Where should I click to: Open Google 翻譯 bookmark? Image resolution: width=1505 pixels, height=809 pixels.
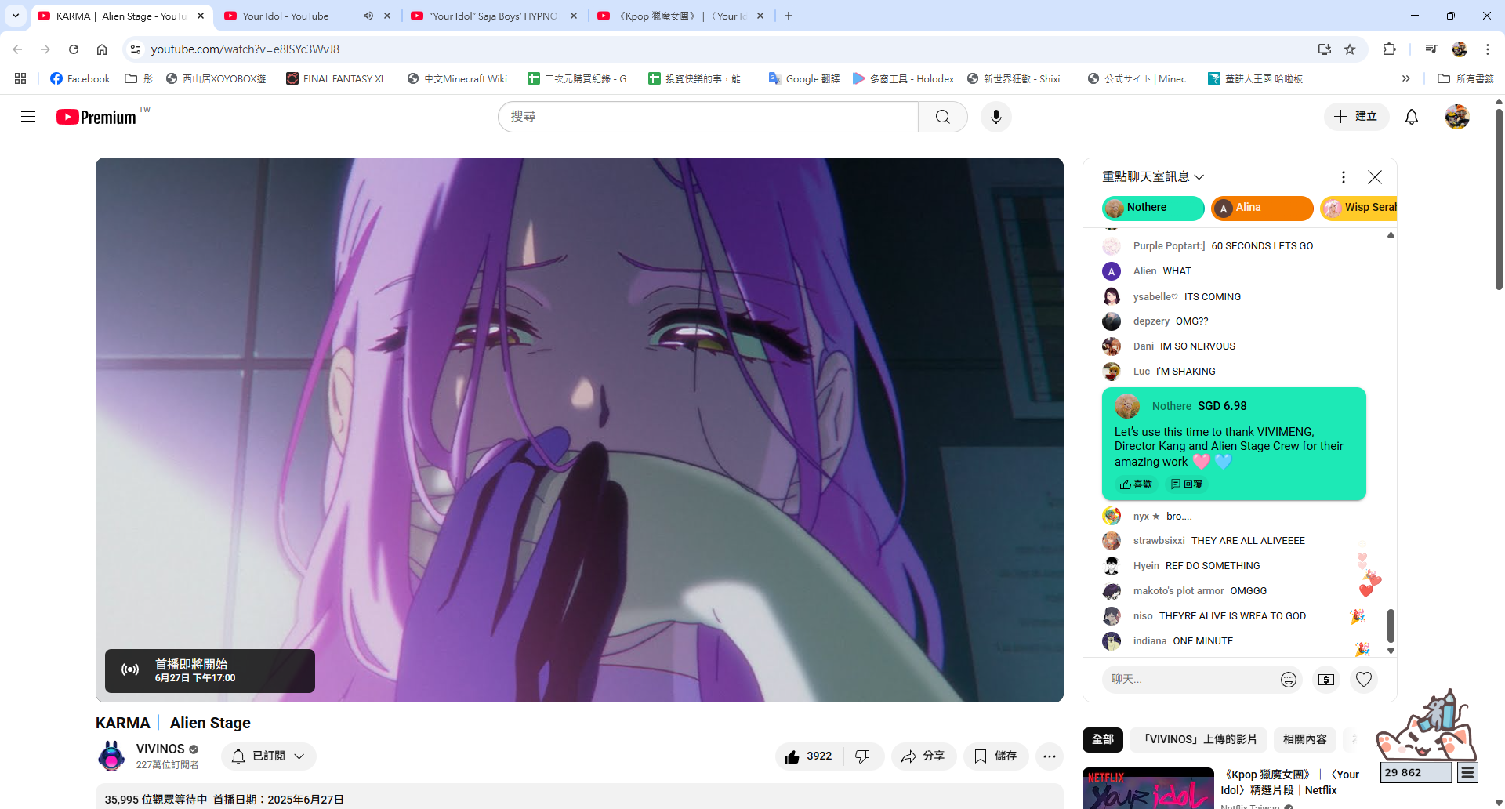[804, 78]
